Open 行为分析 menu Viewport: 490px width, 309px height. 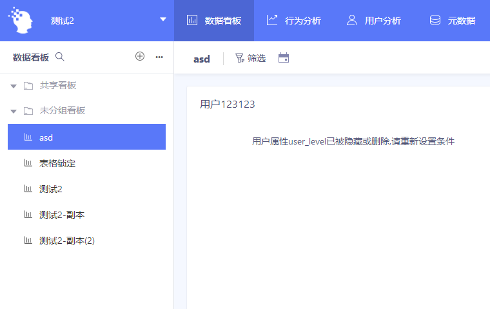(x=294, y=21)
